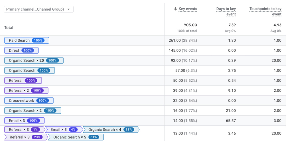Click the Cross-network chip
The height and width of the screenshot is (149, 292).
(29, 101)
